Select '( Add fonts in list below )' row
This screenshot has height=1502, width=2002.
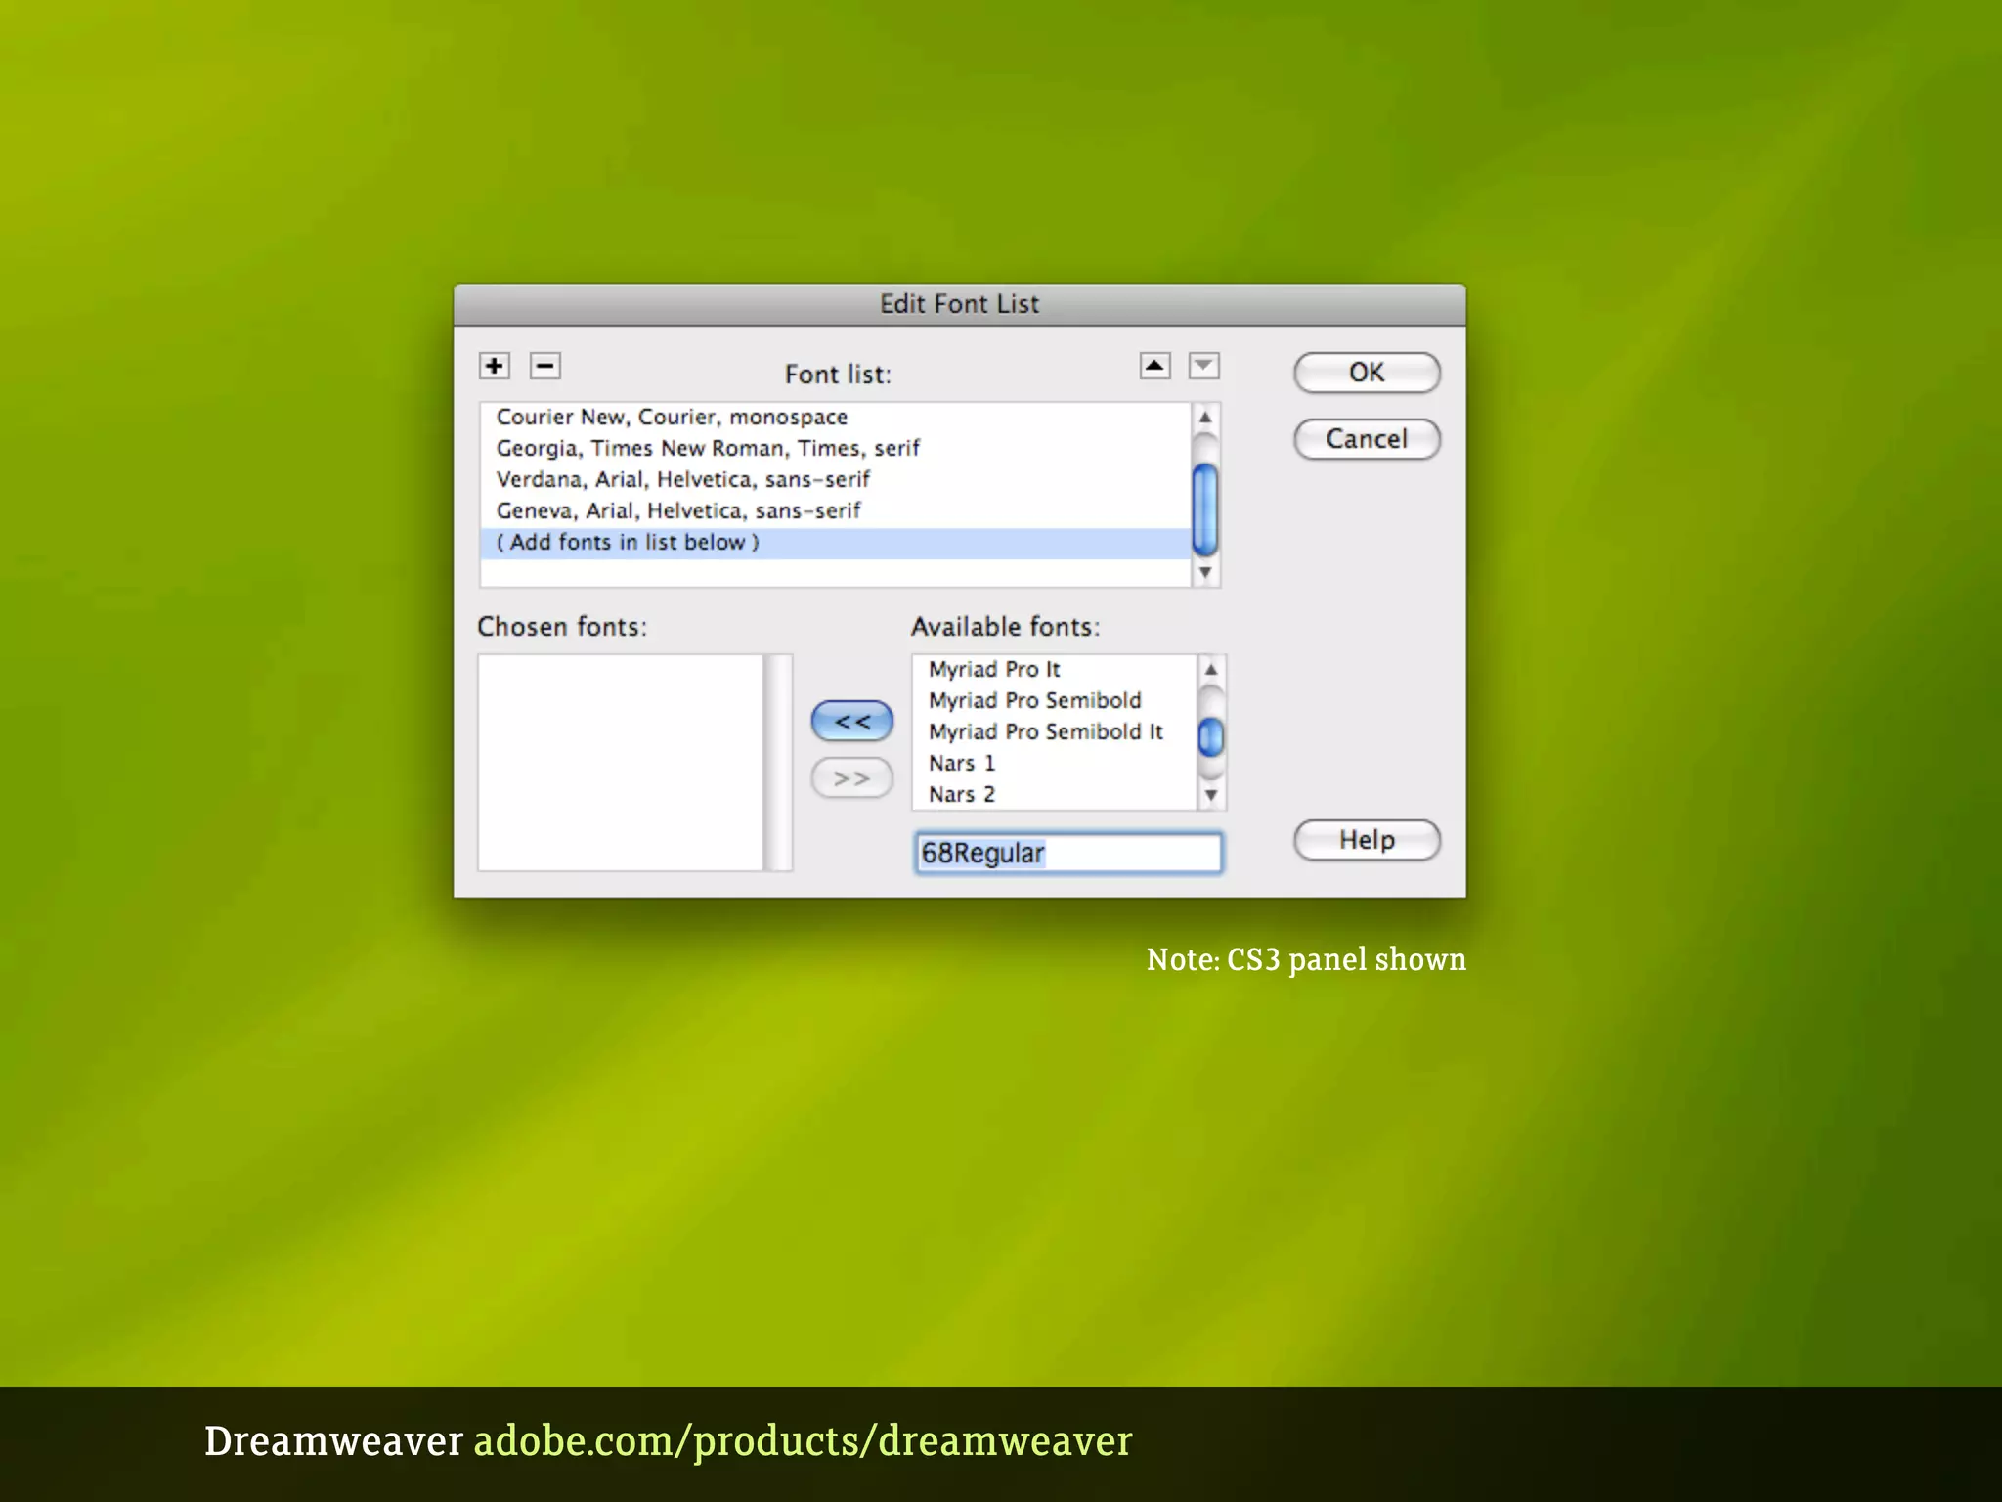click(x=836, y=543)
